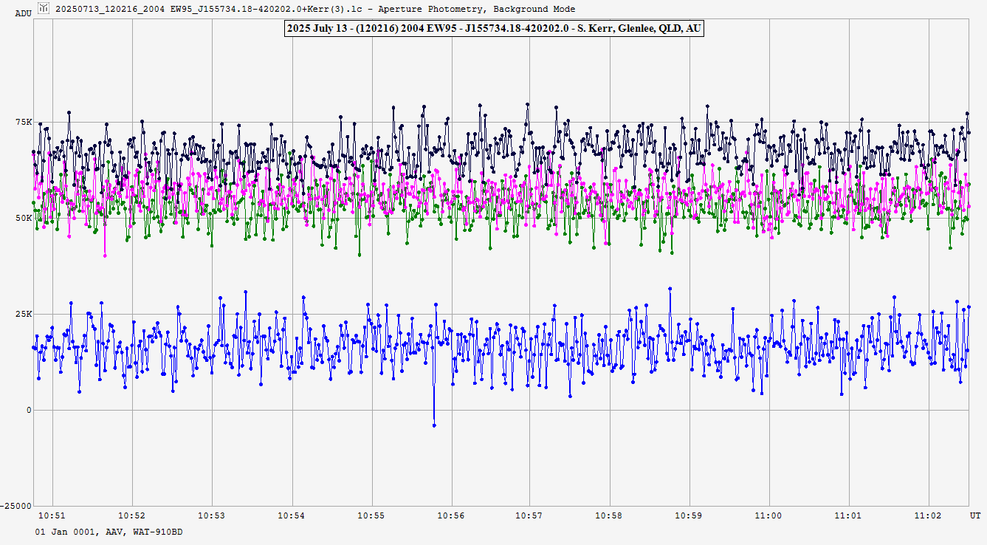Click the 10:58 time tick label
Screen dimensions: 987x545
(610, 516)
